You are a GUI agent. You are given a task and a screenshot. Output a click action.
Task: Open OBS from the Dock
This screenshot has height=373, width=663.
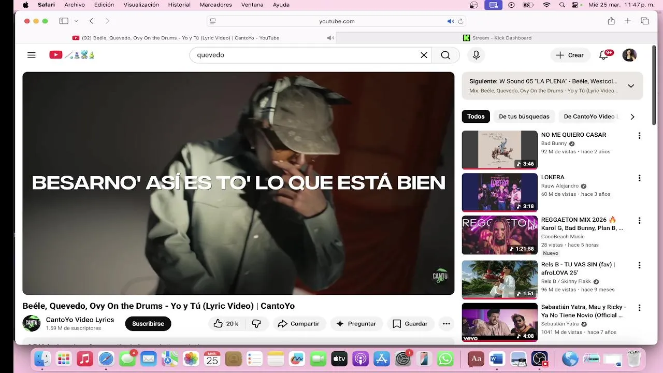pyautogui.click(x=540, y=358)
